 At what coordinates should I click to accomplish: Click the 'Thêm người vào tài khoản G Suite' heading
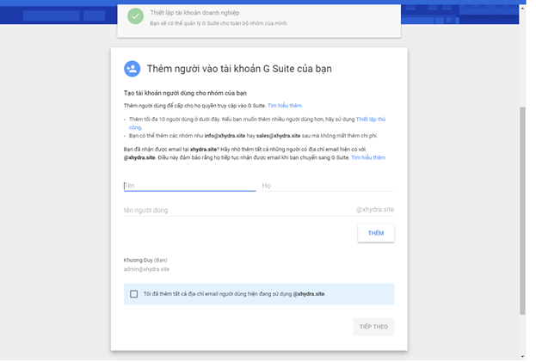(x=239, y=68)
